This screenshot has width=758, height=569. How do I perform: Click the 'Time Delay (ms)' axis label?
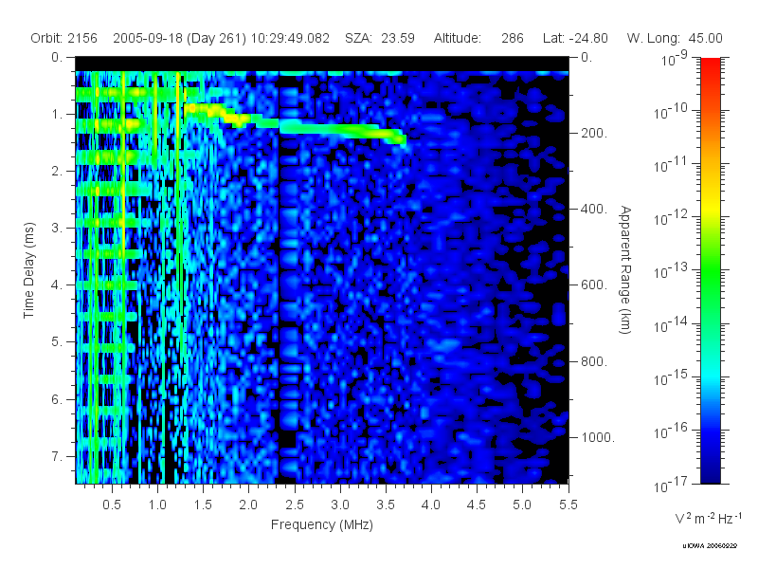pos(29,270)
